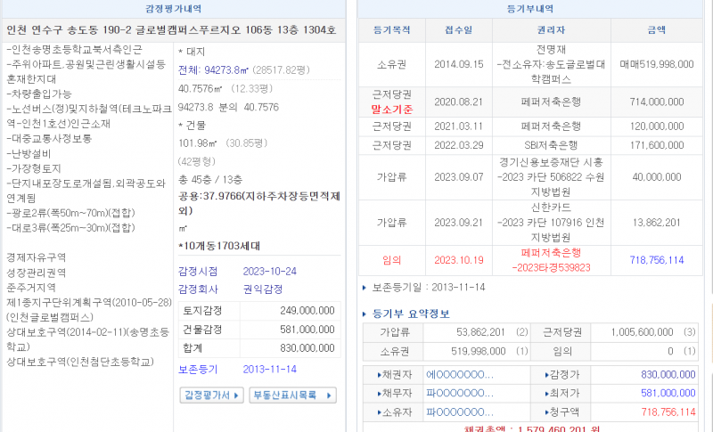Viewport: 713px width, 432px height.
Task: Click the 등기부 요약정보 arrow bullet
Action: pos(365,314)
